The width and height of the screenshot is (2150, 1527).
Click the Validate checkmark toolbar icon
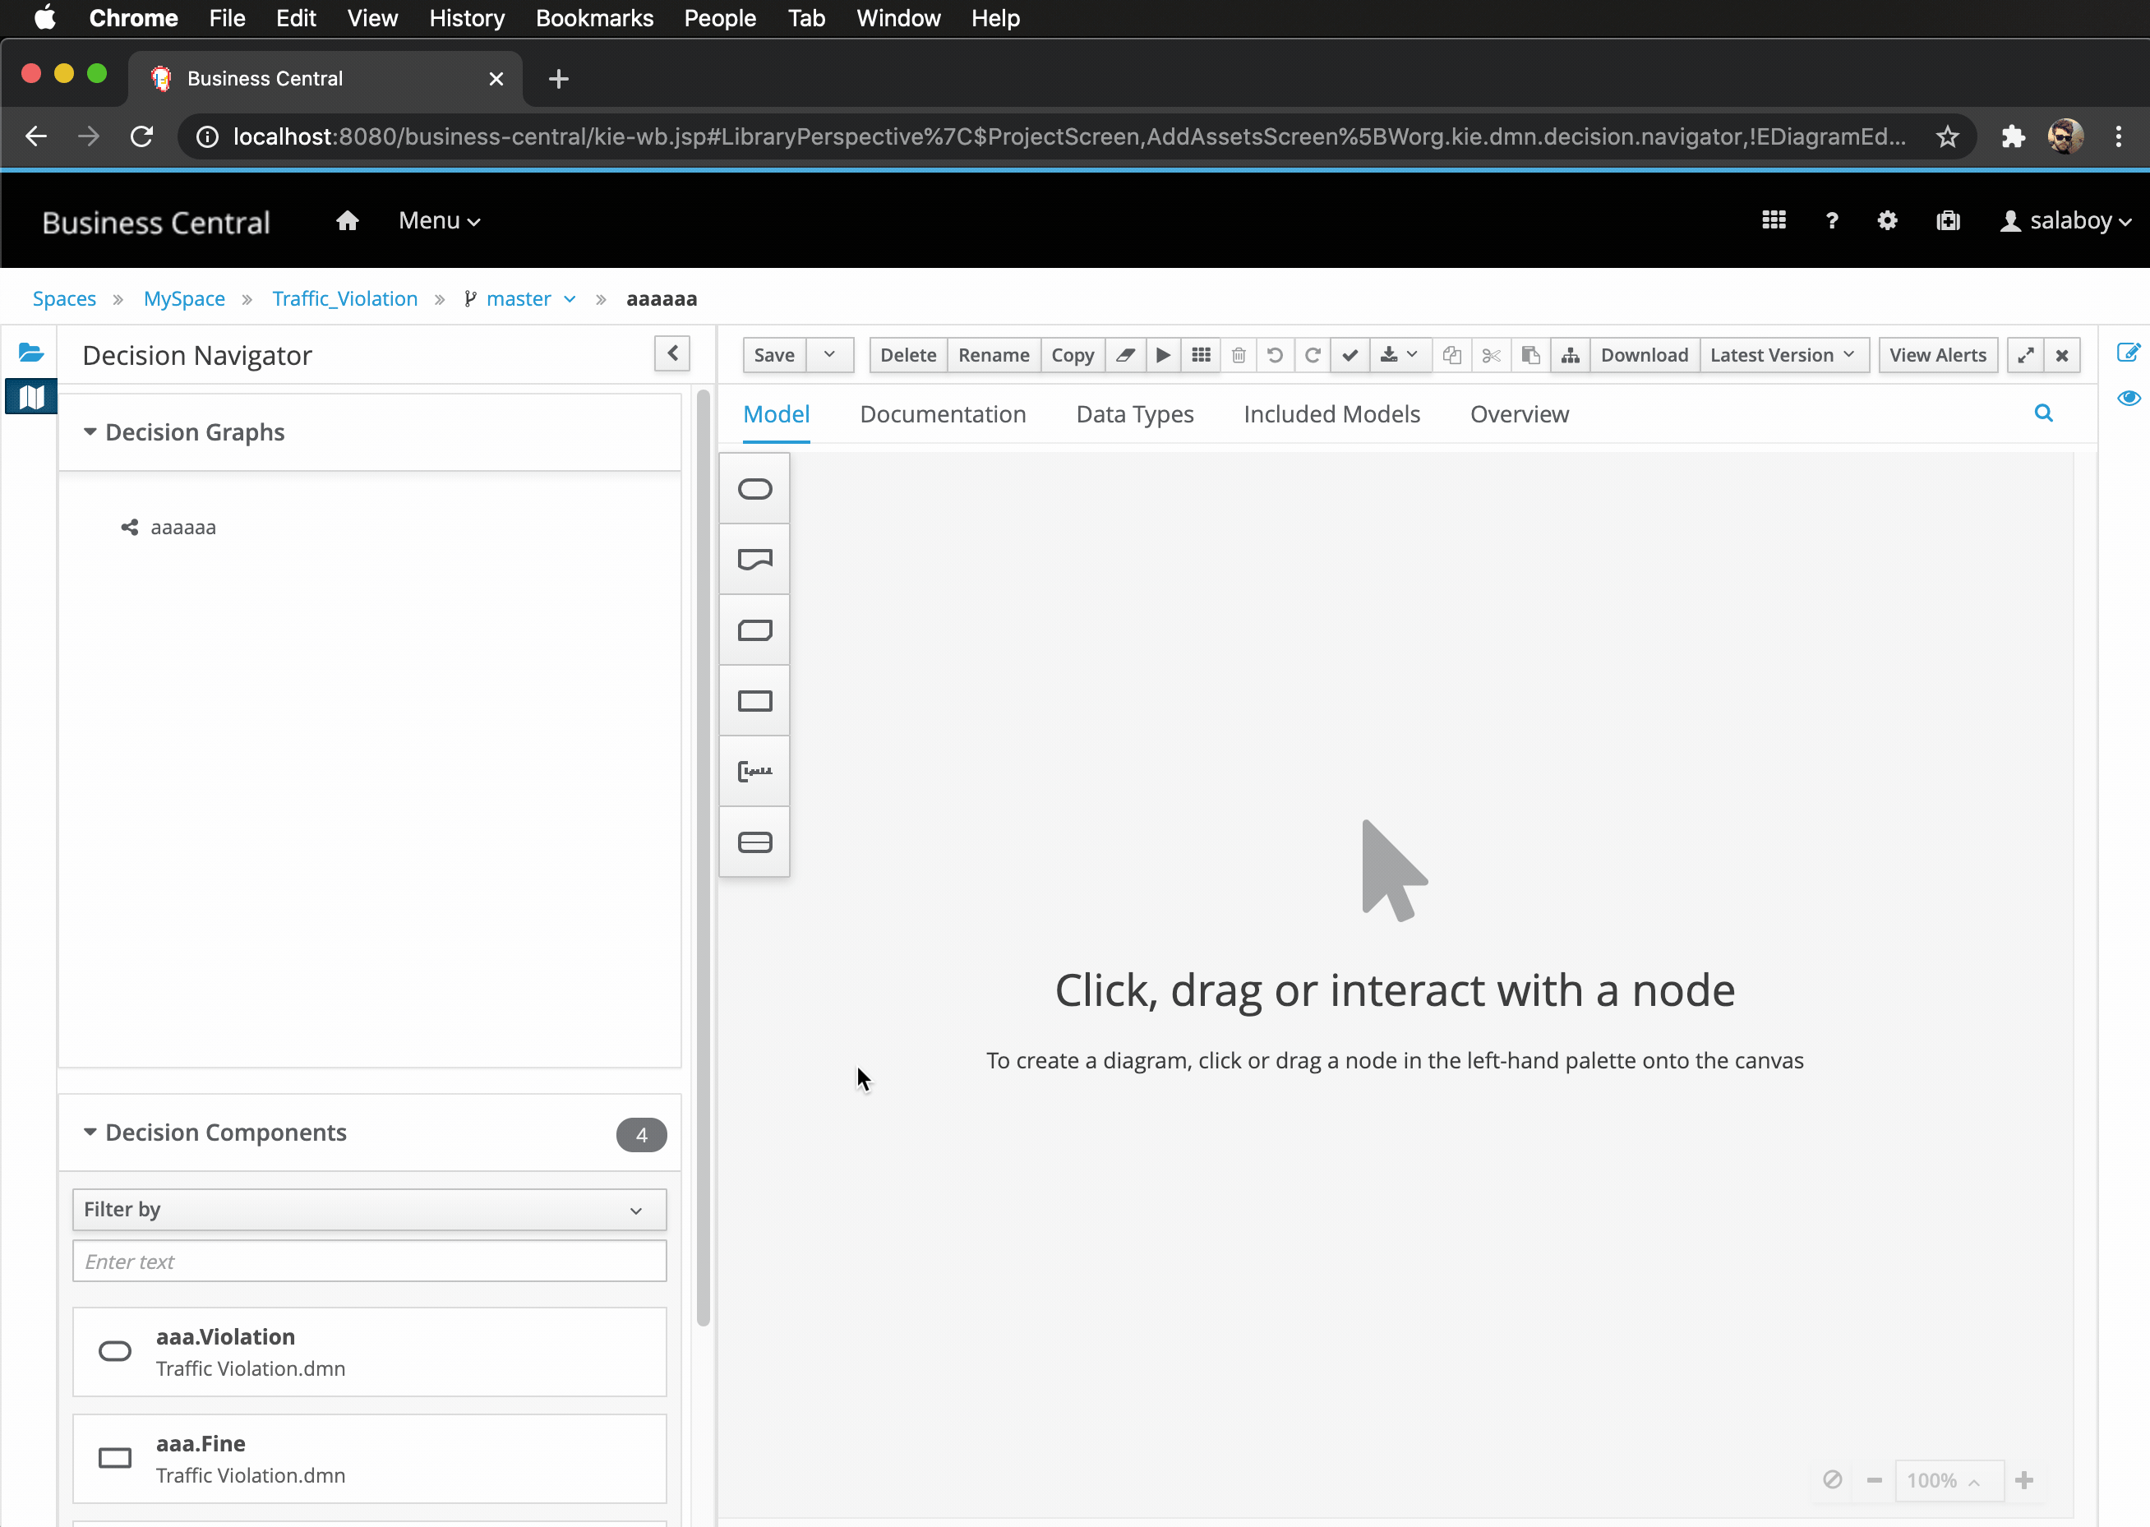tap(1349, 354)
